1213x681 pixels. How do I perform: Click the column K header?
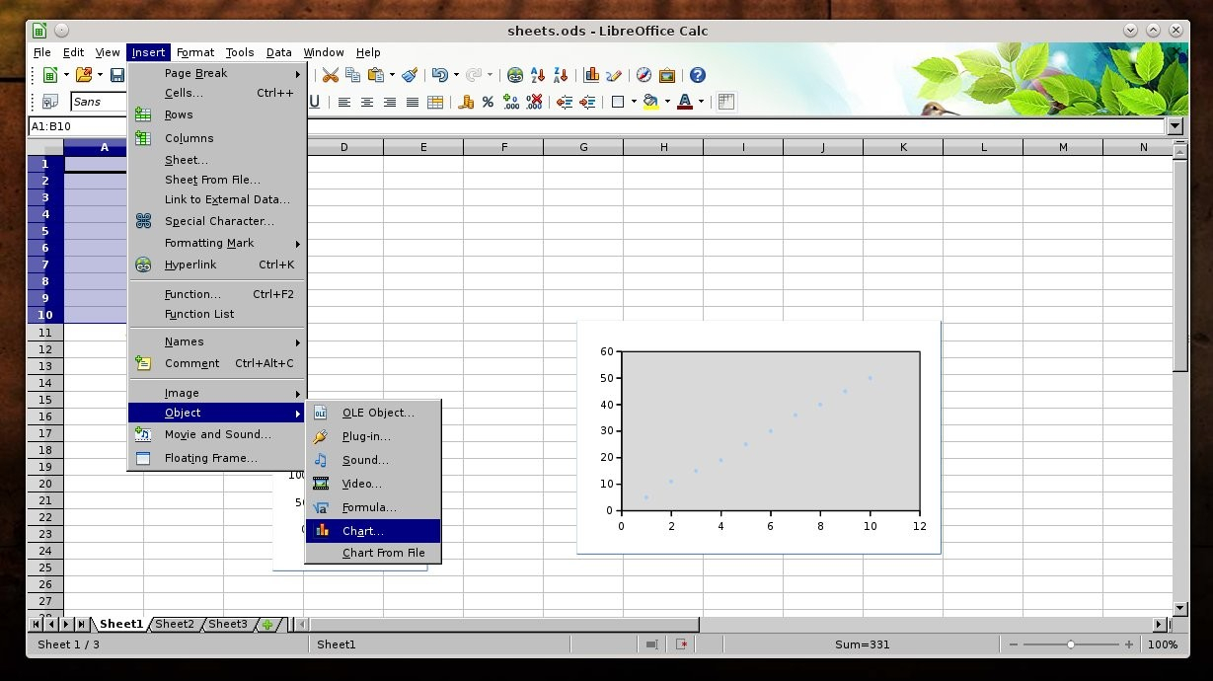(x=903, y=147)
